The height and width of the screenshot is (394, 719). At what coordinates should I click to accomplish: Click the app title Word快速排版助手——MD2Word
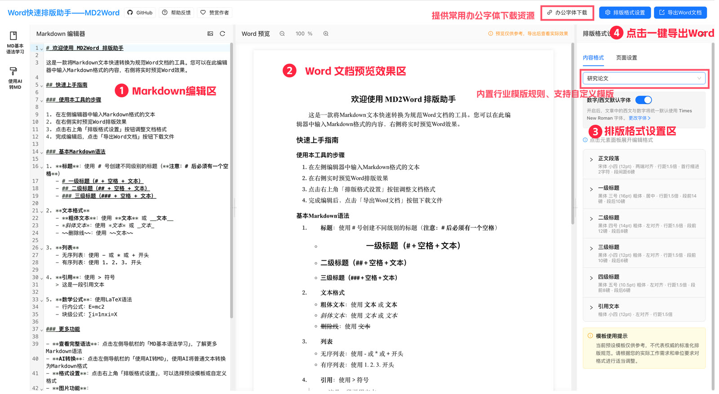pos(63,13)
